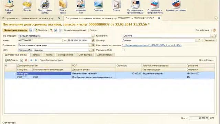Click ellipsis button of Организация field
Screen dimensions: 220x124
click(x=90, y=45)
